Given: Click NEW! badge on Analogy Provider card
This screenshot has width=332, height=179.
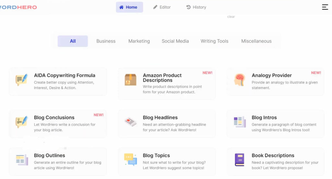Looking at the screenshot, I should point(316,73).
